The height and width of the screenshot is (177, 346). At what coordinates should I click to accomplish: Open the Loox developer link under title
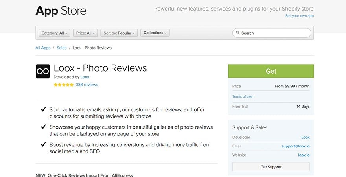click(85, 77)
